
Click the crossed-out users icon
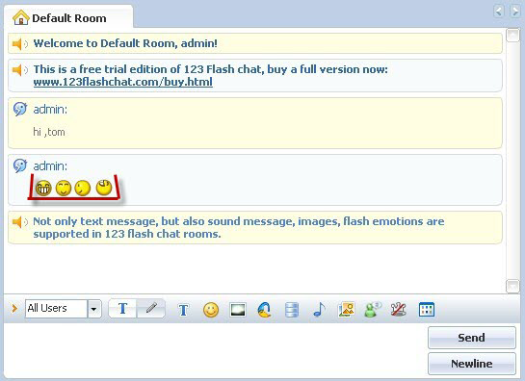coord(399,310)
